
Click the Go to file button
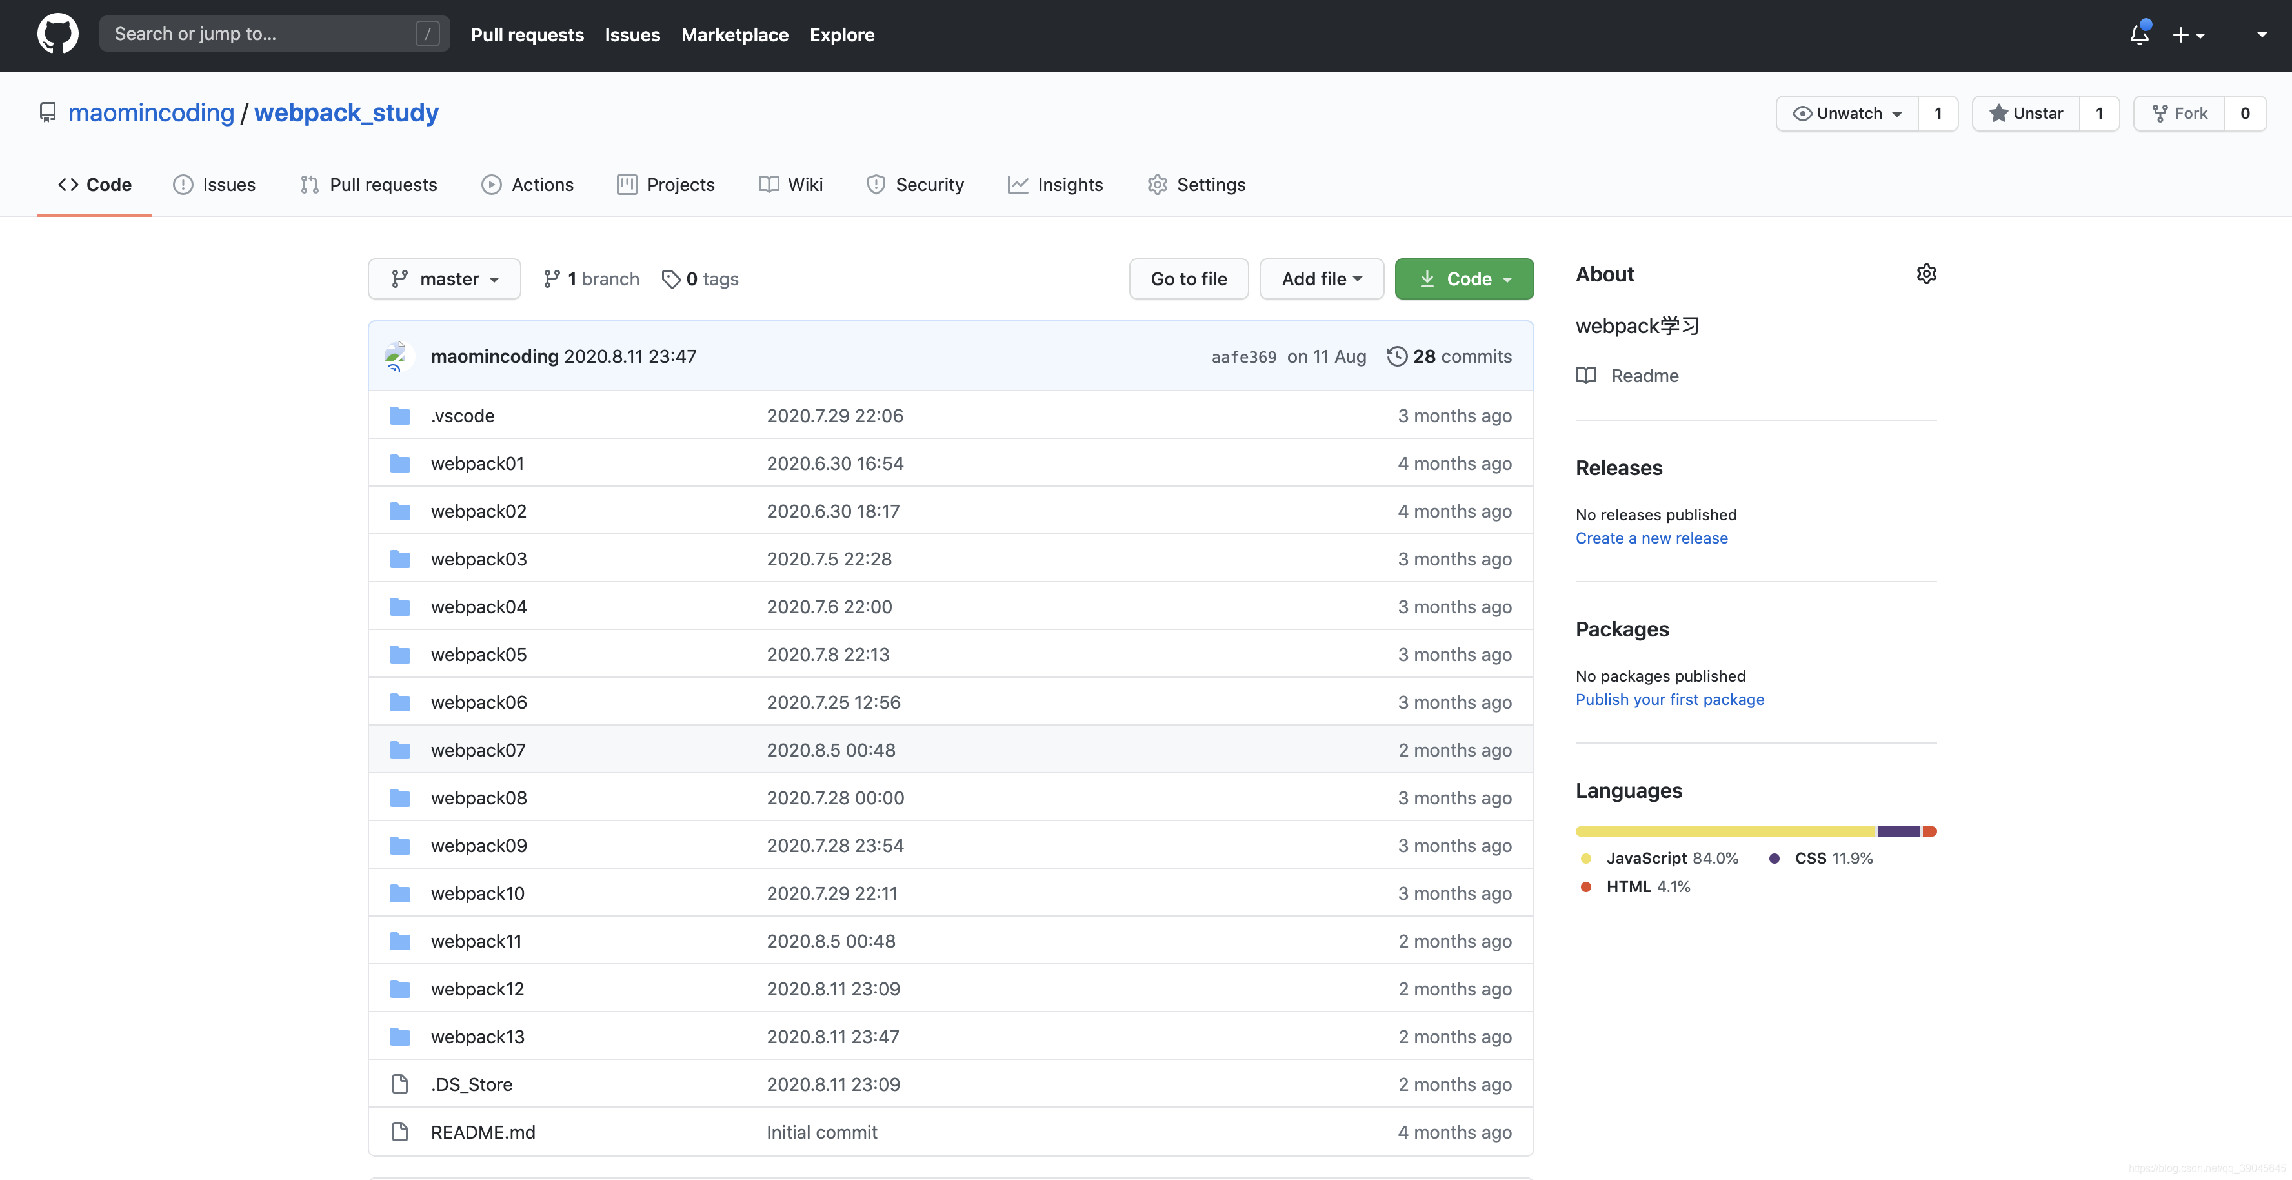pos(1189,280)
